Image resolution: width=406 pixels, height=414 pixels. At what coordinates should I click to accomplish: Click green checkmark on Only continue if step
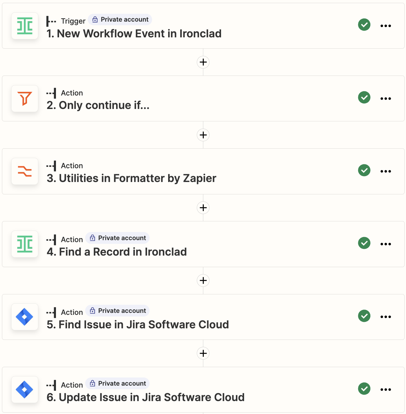(364, 97)
